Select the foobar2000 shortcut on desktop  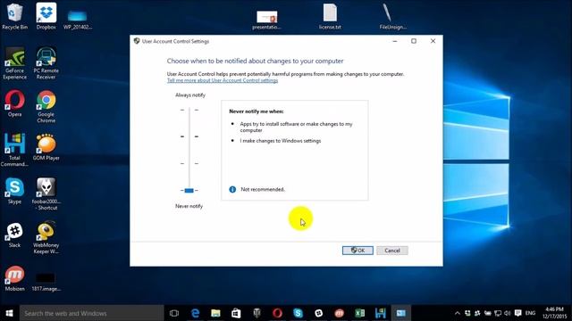46,193
